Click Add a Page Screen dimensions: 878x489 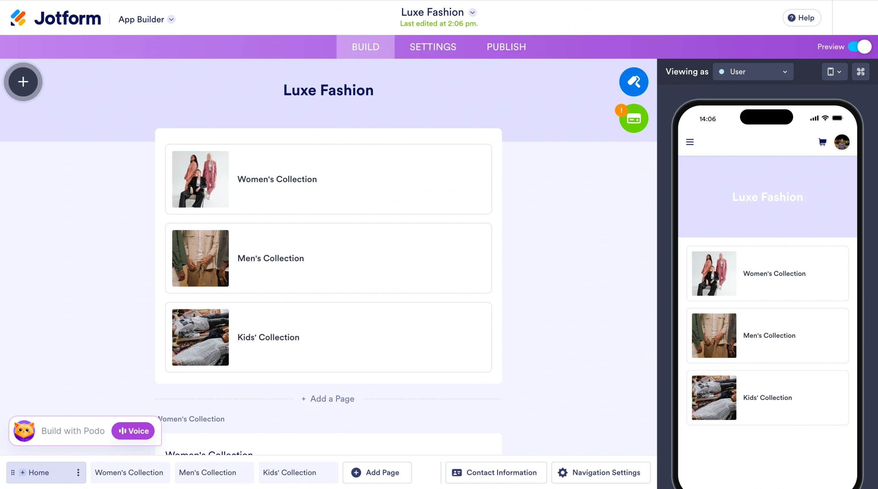328,399
